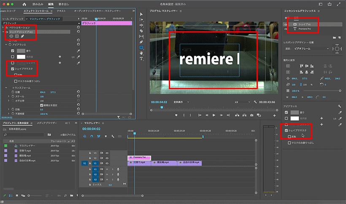Click the fill eyedropper in Effect Controls
The width and height of the screenshot is (346, 204).
tap(78, 51)
